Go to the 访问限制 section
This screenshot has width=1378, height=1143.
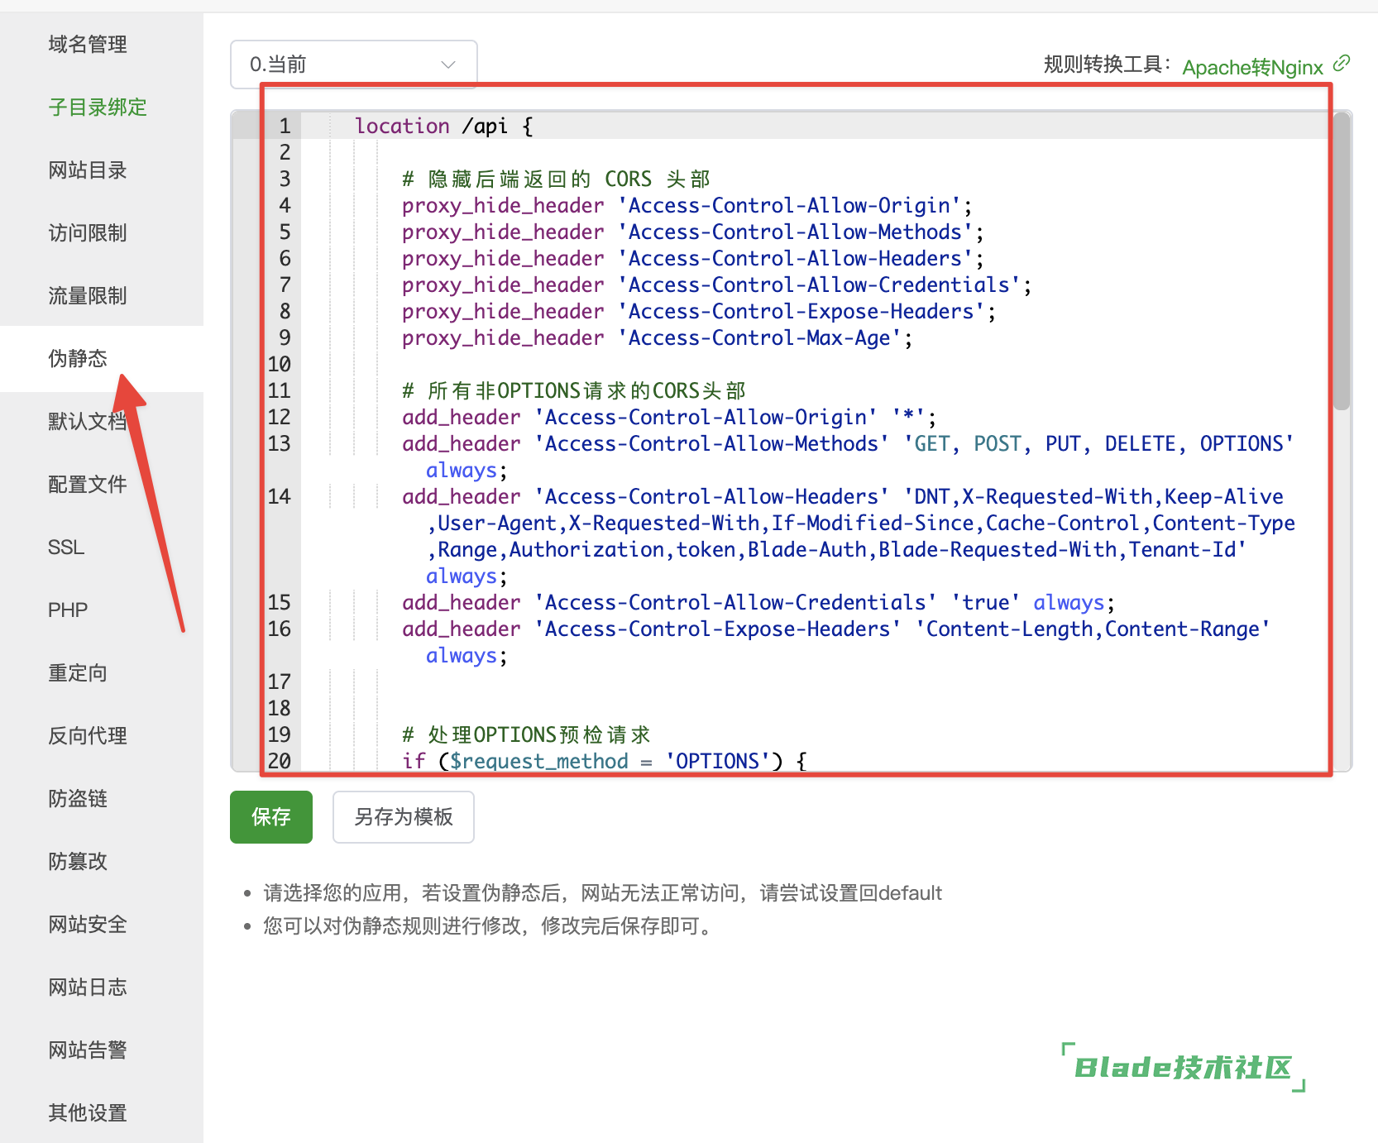[88, 233]
